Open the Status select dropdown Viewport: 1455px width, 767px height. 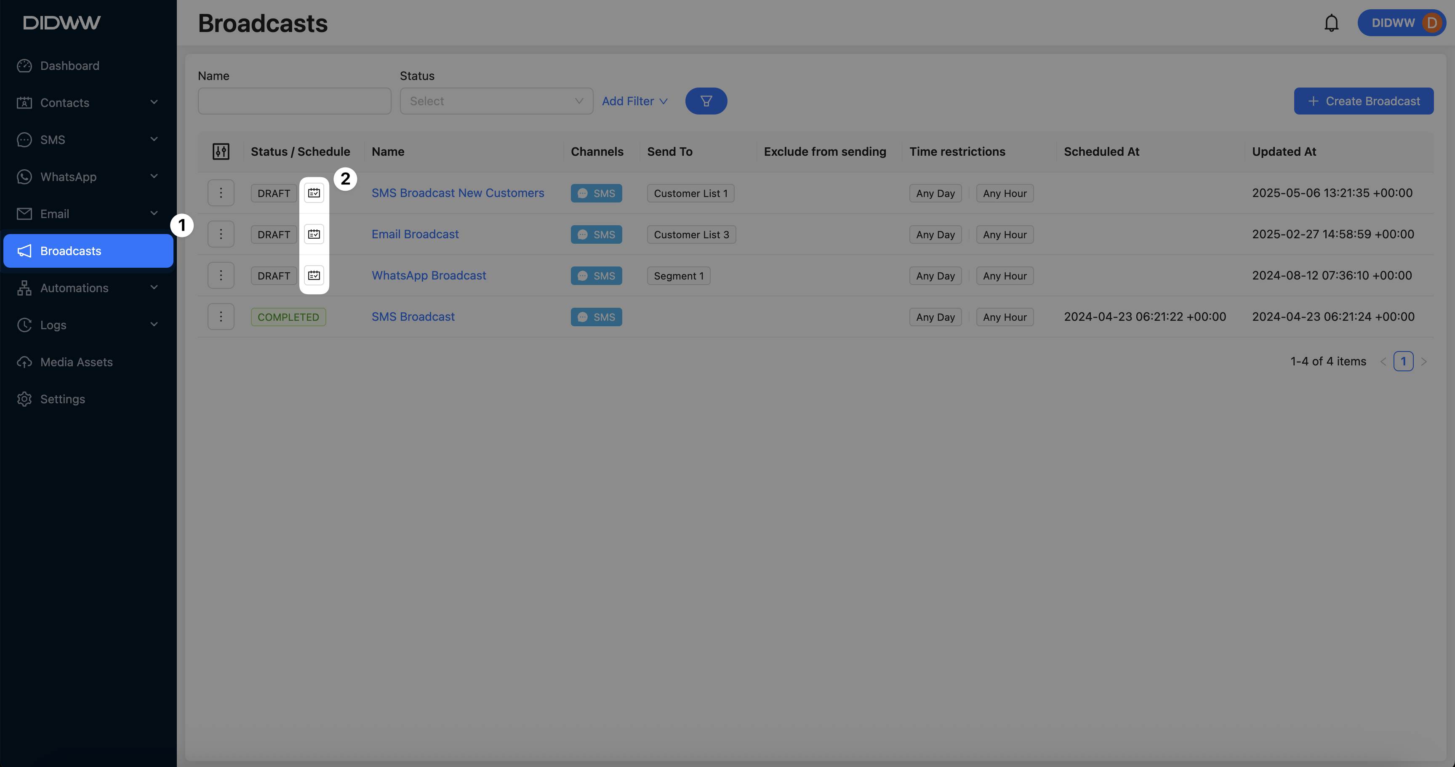496,101
